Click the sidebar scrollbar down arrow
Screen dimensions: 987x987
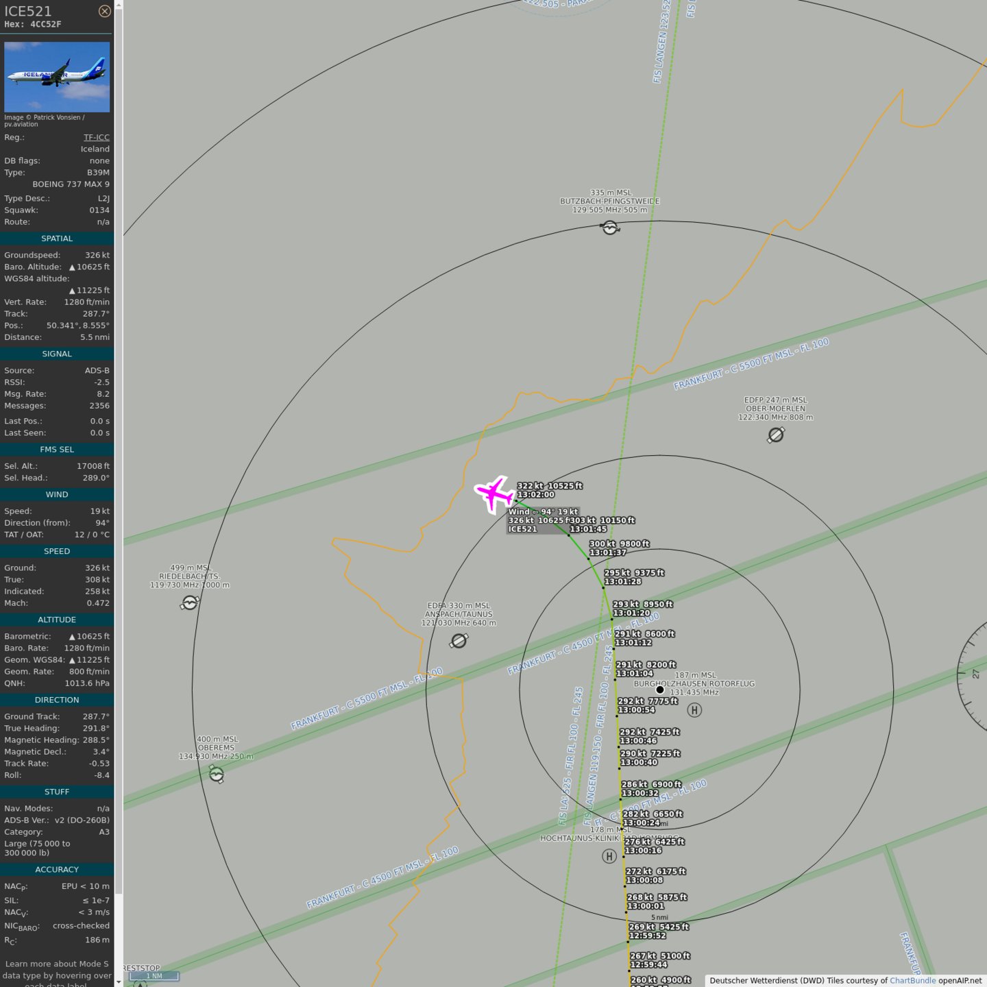[x=119, y=982]
